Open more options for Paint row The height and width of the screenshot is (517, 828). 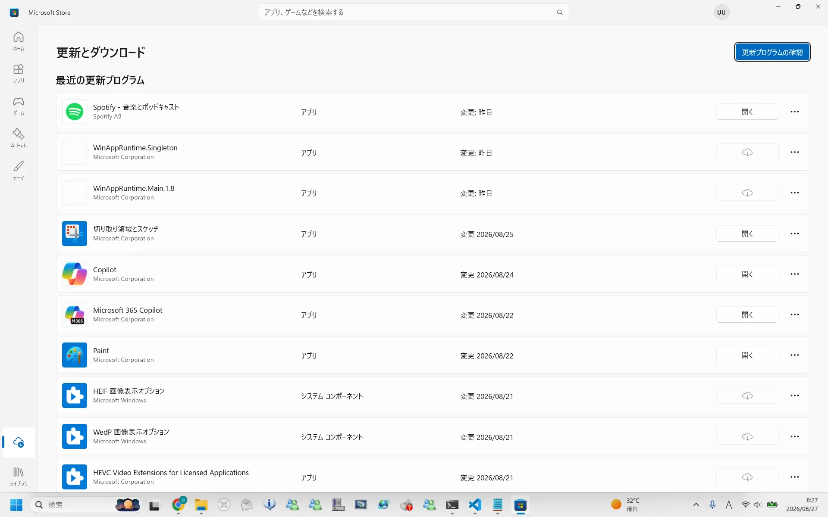point(795,355)
